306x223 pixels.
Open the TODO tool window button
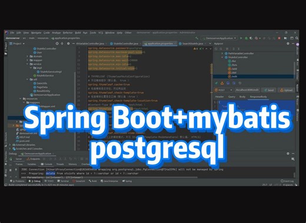(x=49, y=181)
